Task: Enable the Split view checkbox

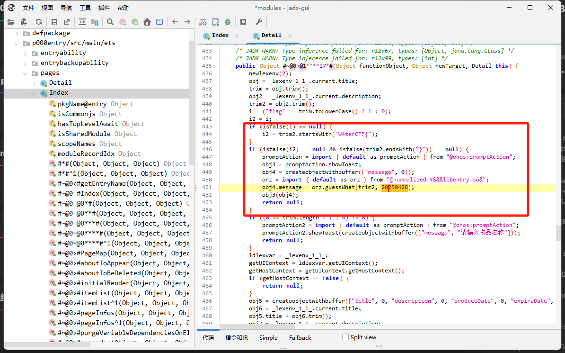Action: [x=345, y=337]
